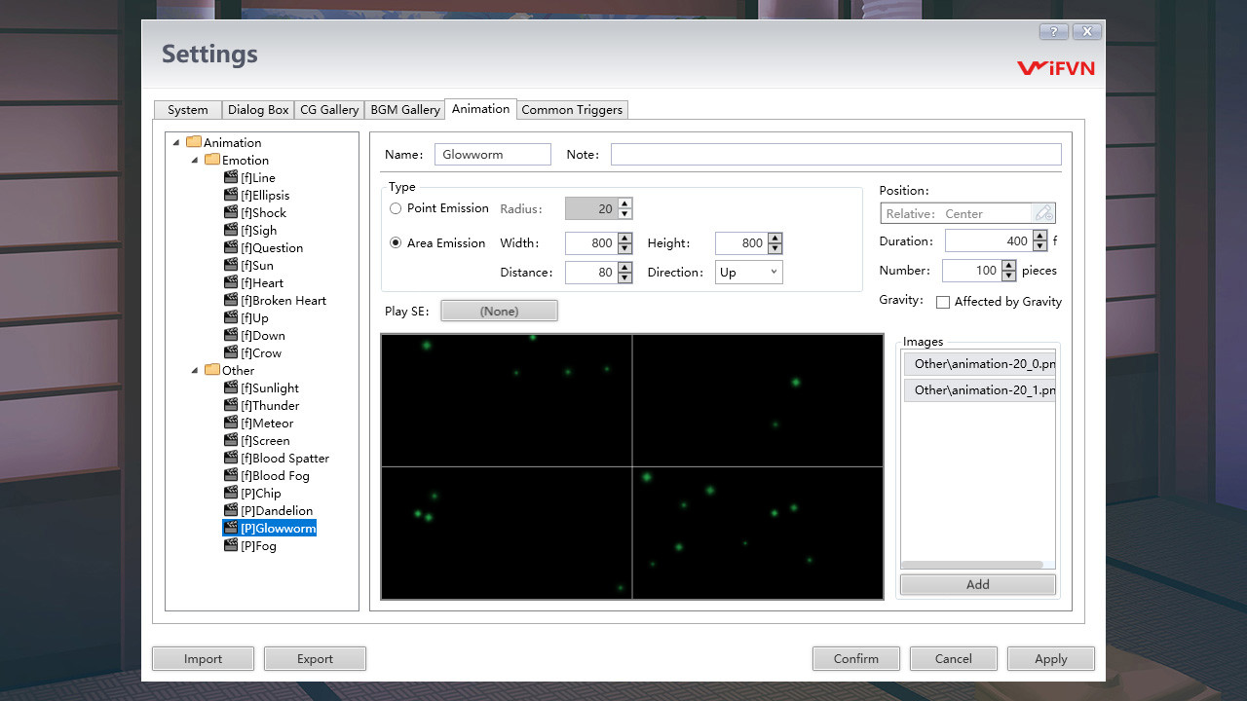
Task: Click the pencil edit icon beside the Position field
Action: tap(1044, 212)
